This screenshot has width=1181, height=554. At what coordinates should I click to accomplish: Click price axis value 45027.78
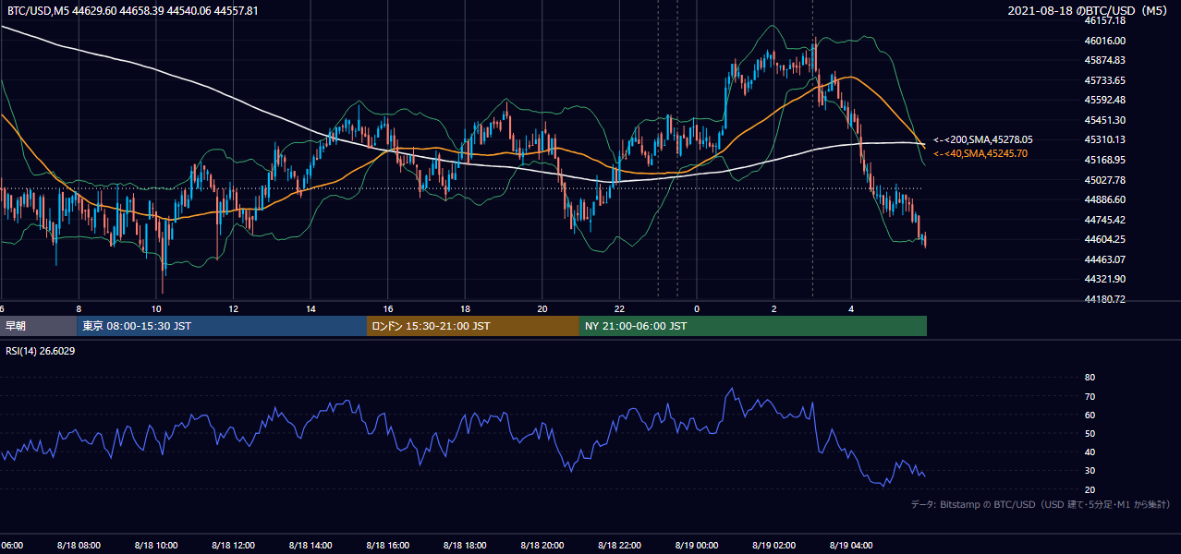tap(1104, 180)
